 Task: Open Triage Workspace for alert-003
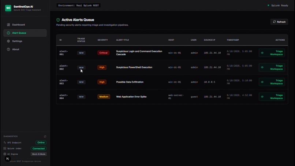272,82
